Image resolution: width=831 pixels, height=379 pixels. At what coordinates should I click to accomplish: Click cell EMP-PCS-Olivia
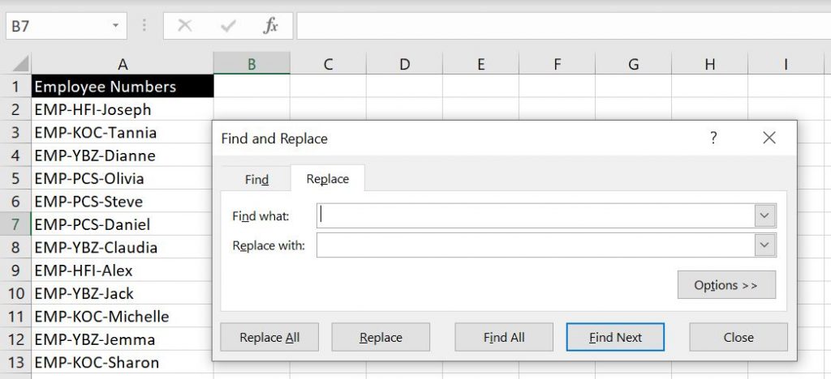[123, 178]
